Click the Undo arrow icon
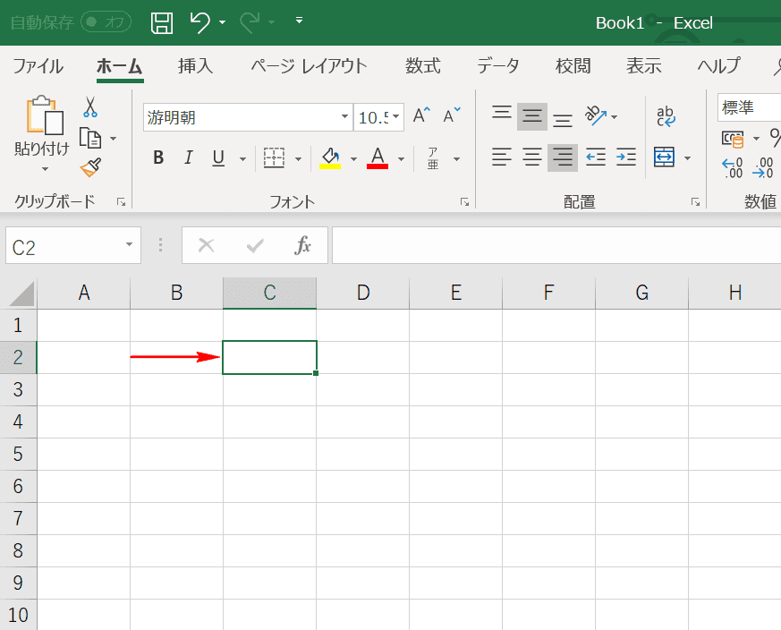Viewport: 781px width, 630px height. click(x=199, y=22)
